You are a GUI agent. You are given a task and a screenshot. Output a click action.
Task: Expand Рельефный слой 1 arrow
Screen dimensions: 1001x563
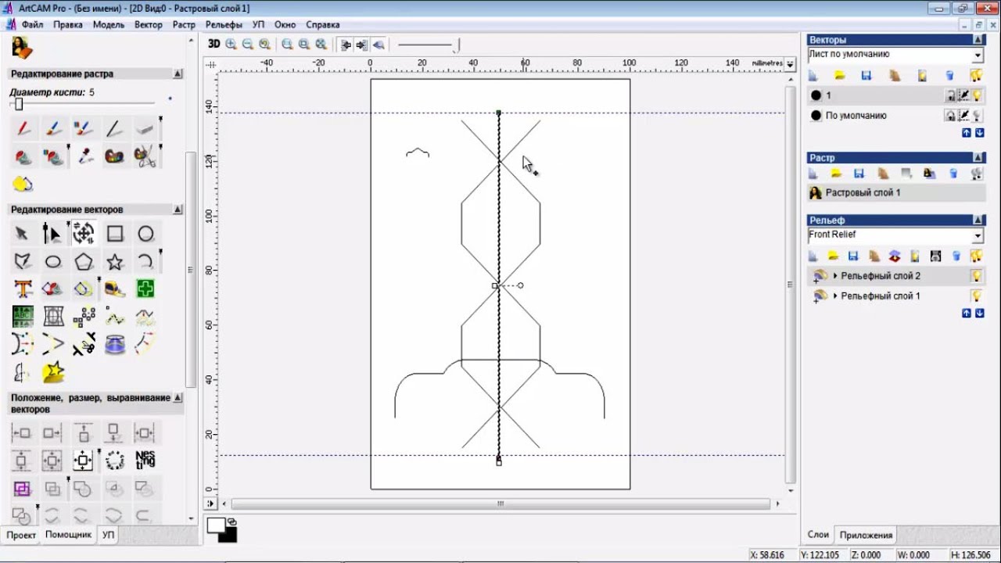coord(835,296)
